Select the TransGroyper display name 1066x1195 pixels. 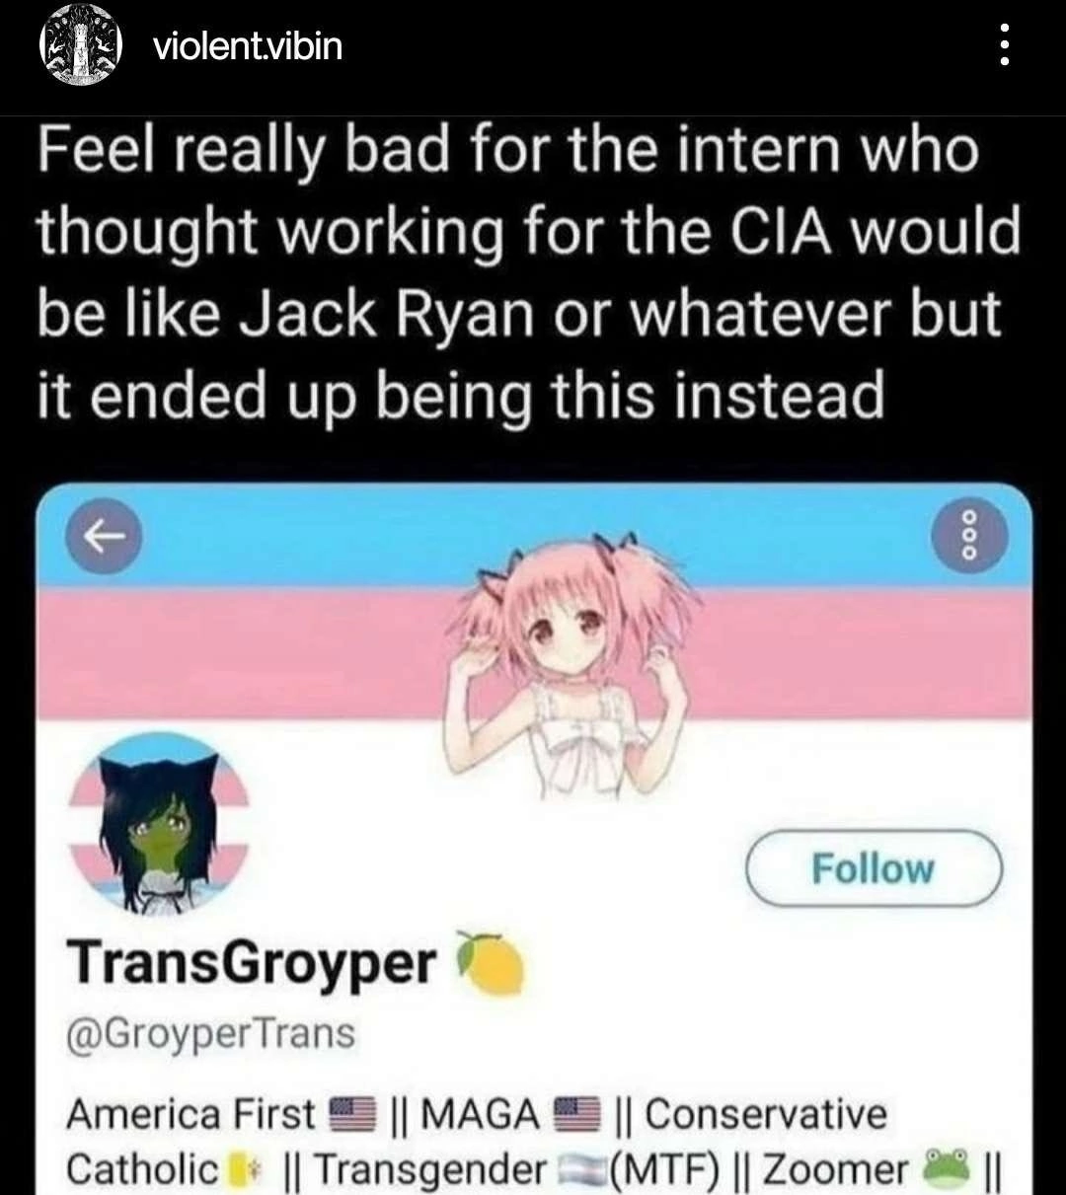(x=251, y=961)
